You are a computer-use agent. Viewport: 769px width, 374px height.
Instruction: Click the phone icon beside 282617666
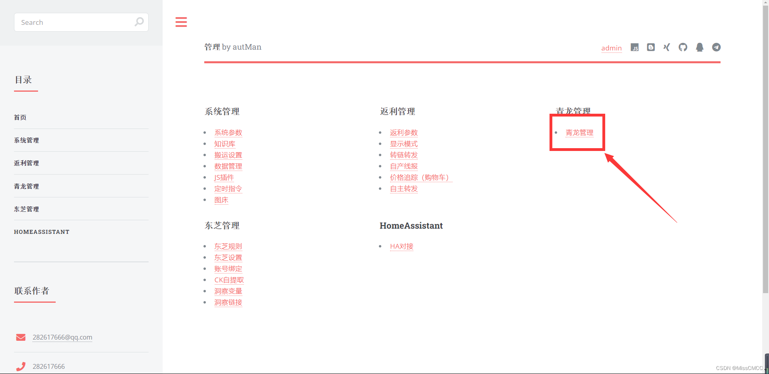pyautogui.click(x=21, y=366)
